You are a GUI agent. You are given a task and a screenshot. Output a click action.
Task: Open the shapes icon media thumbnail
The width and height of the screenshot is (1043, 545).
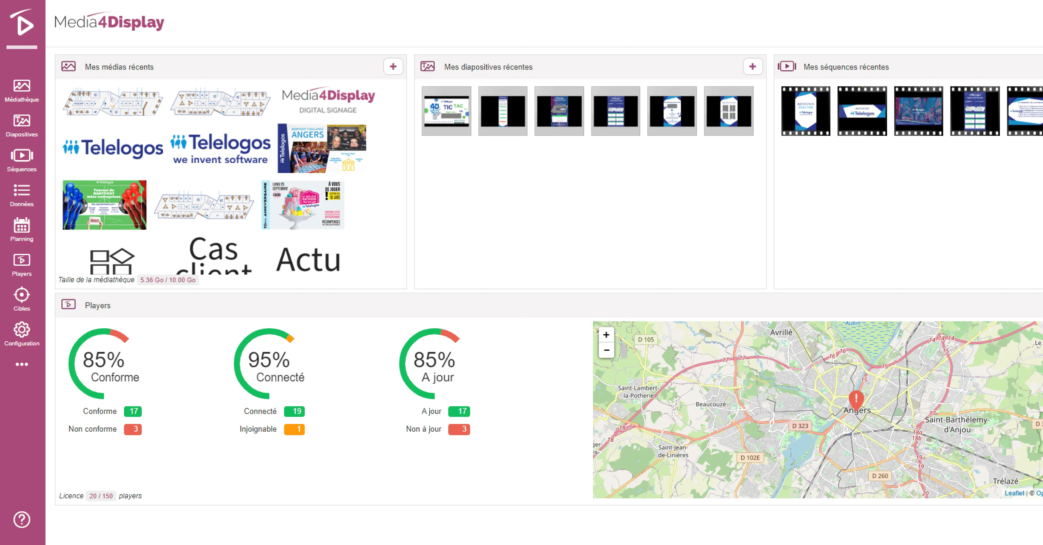[112, 261]
